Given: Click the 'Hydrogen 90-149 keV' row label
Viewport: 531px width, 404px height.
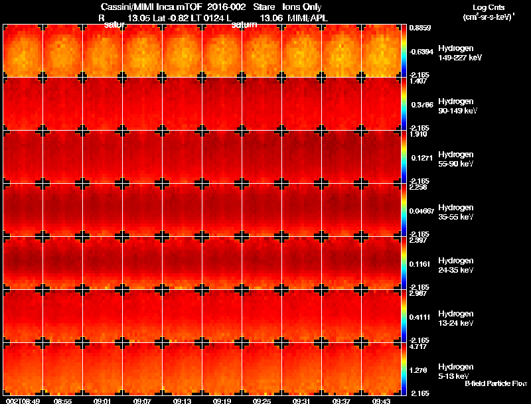Looking at the screenshot, I should click(457, 106).
